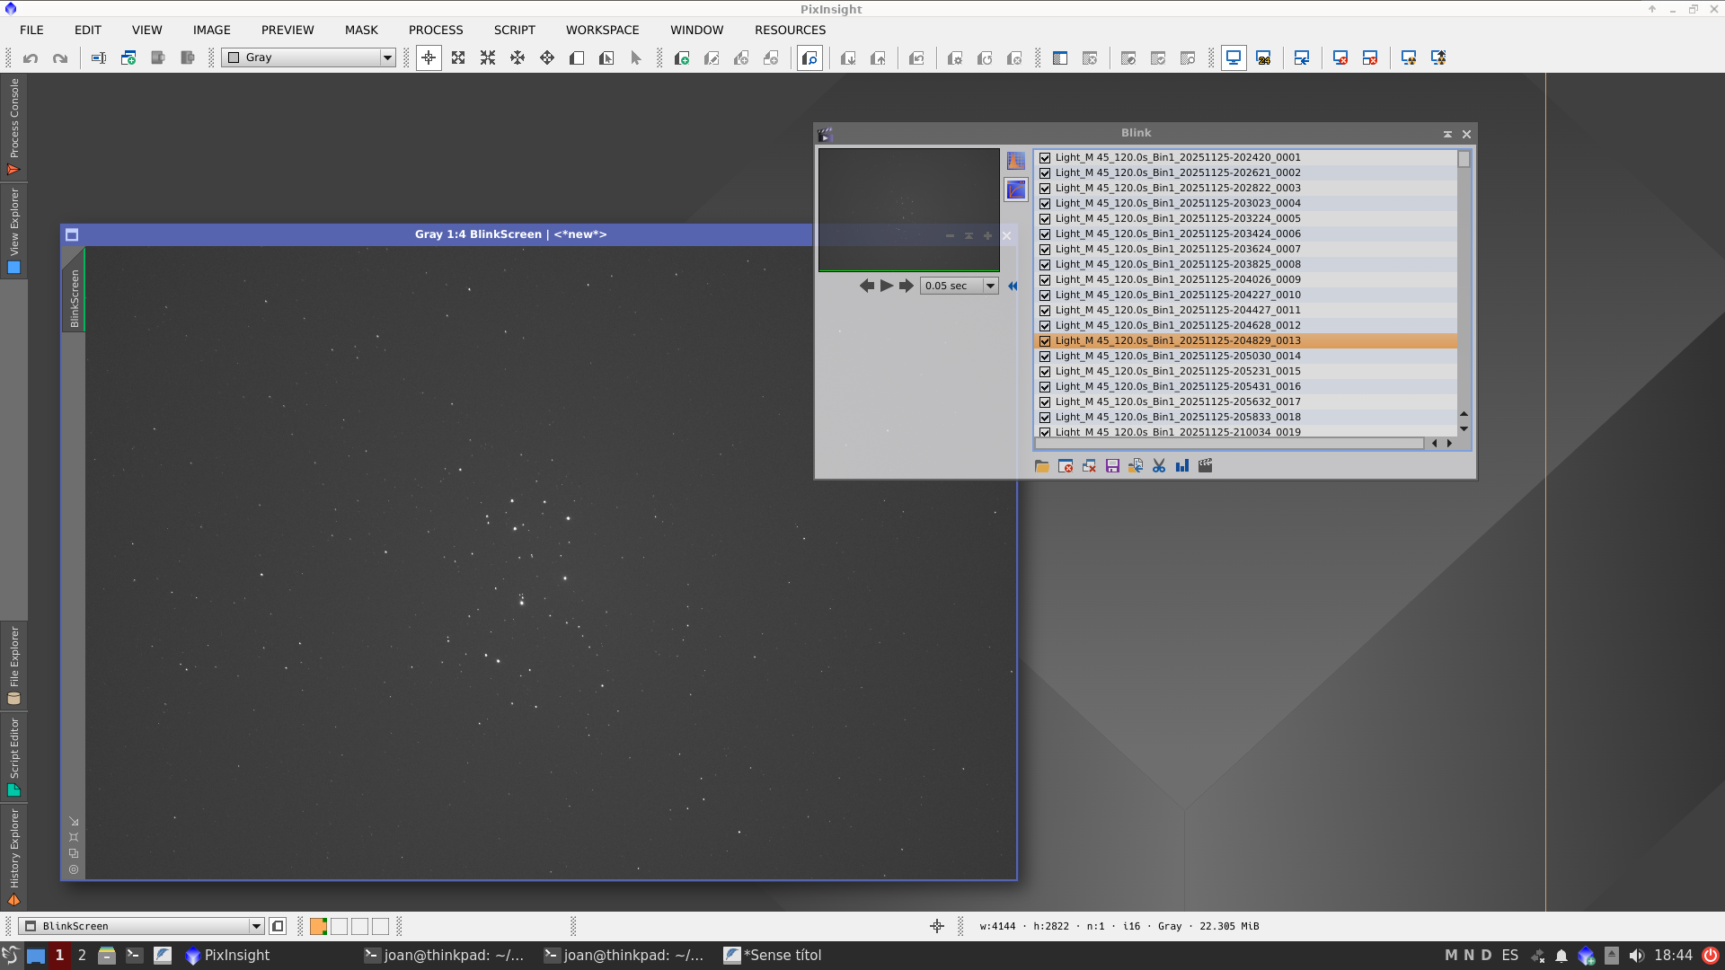Uncheck the highlighted frame 0013 checkbox

tap(1045, 341)
